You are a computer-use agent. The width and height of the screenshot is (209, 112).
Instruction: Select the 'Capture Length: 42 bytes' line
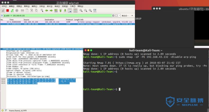tap(24, 71)
